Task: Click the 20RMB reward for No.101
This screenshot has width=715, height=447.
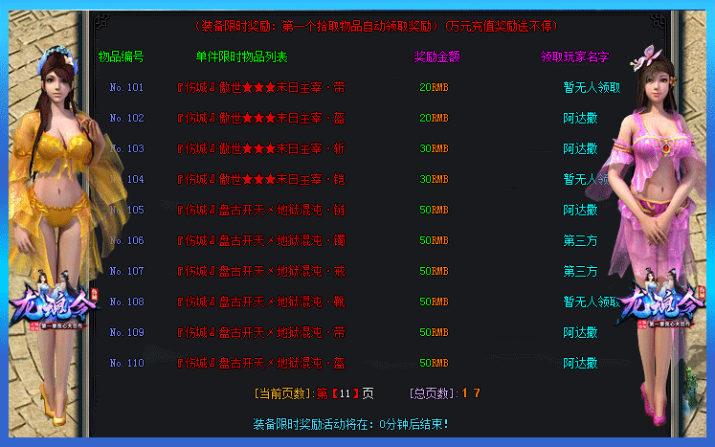Action: click(434, 87)
